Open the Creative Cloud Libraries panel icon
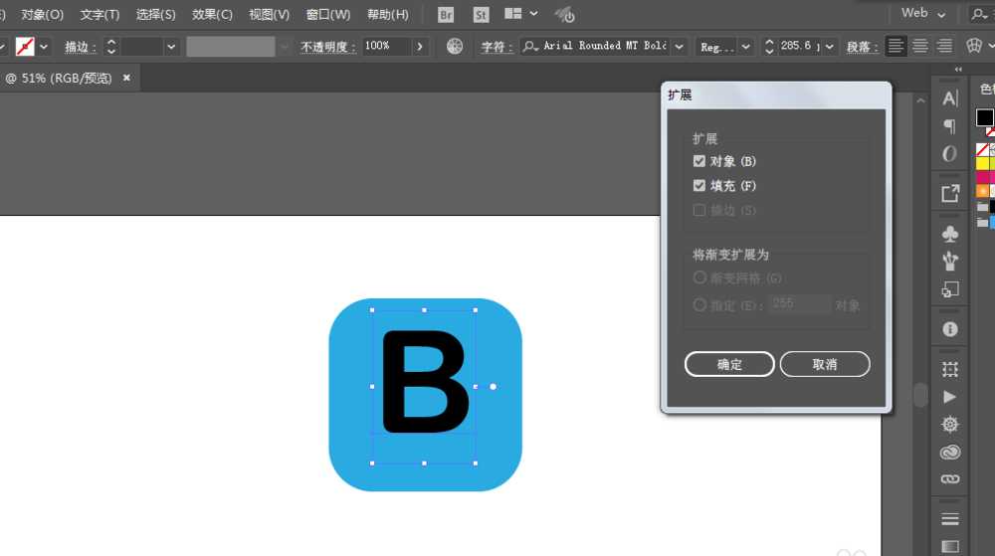 950,452
